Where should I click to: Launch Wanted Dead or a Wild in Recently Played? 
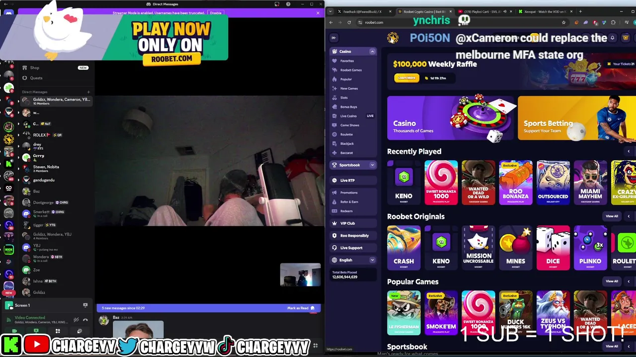478,182
